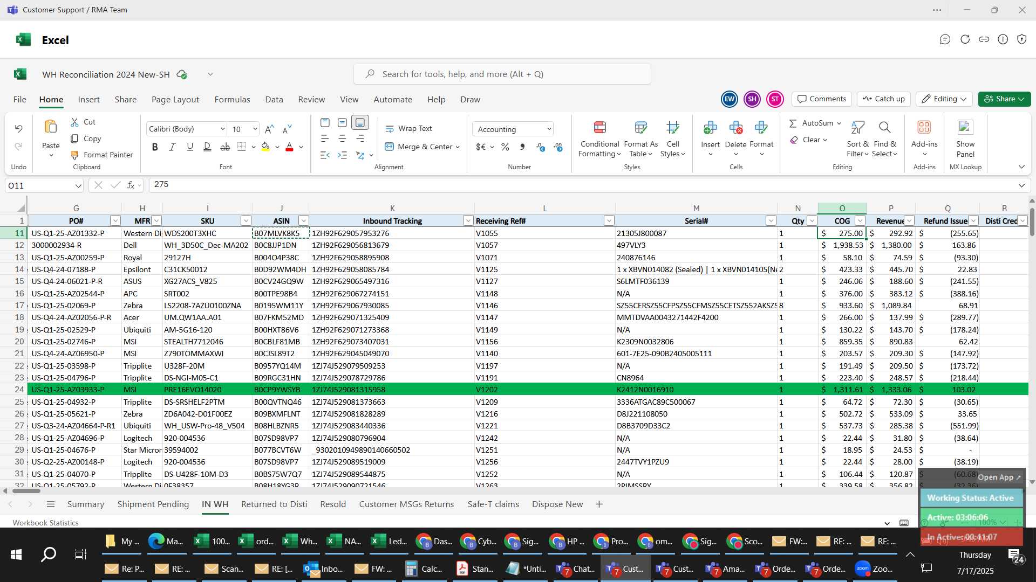Click the Cut scissors icon
1036x582 pixels.
click(75, 122)
